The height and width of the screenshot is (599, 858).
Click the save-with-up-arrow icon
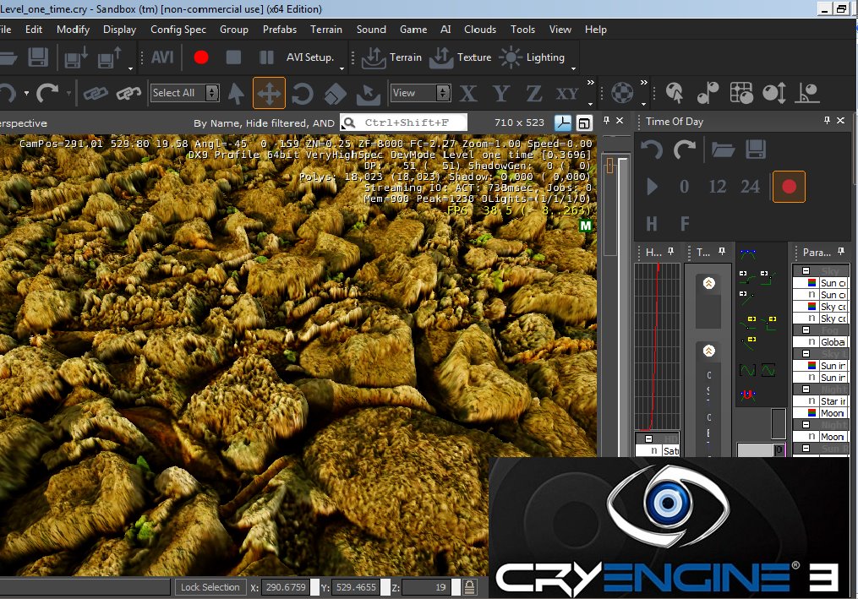[x=109, y=57]
